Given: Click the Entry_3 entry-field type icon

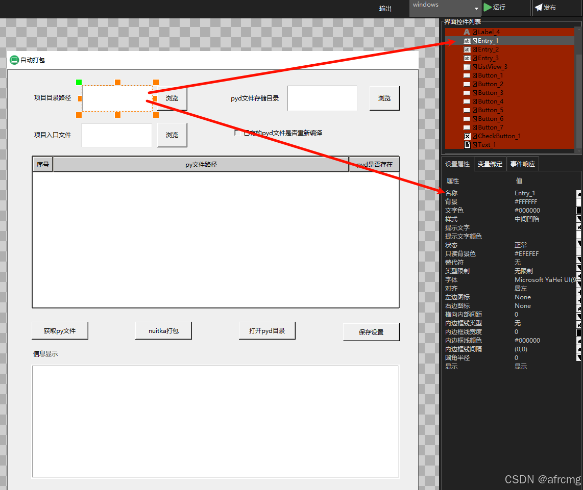Looking at the screenshot, I should [x=467, y=58].
